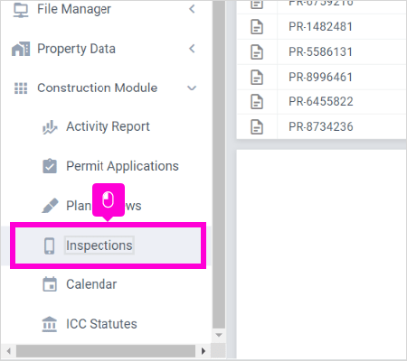Click the sidebar vertical scrollbar down arrow
Viewport: 407px width, 361px height.
(219, 335)
